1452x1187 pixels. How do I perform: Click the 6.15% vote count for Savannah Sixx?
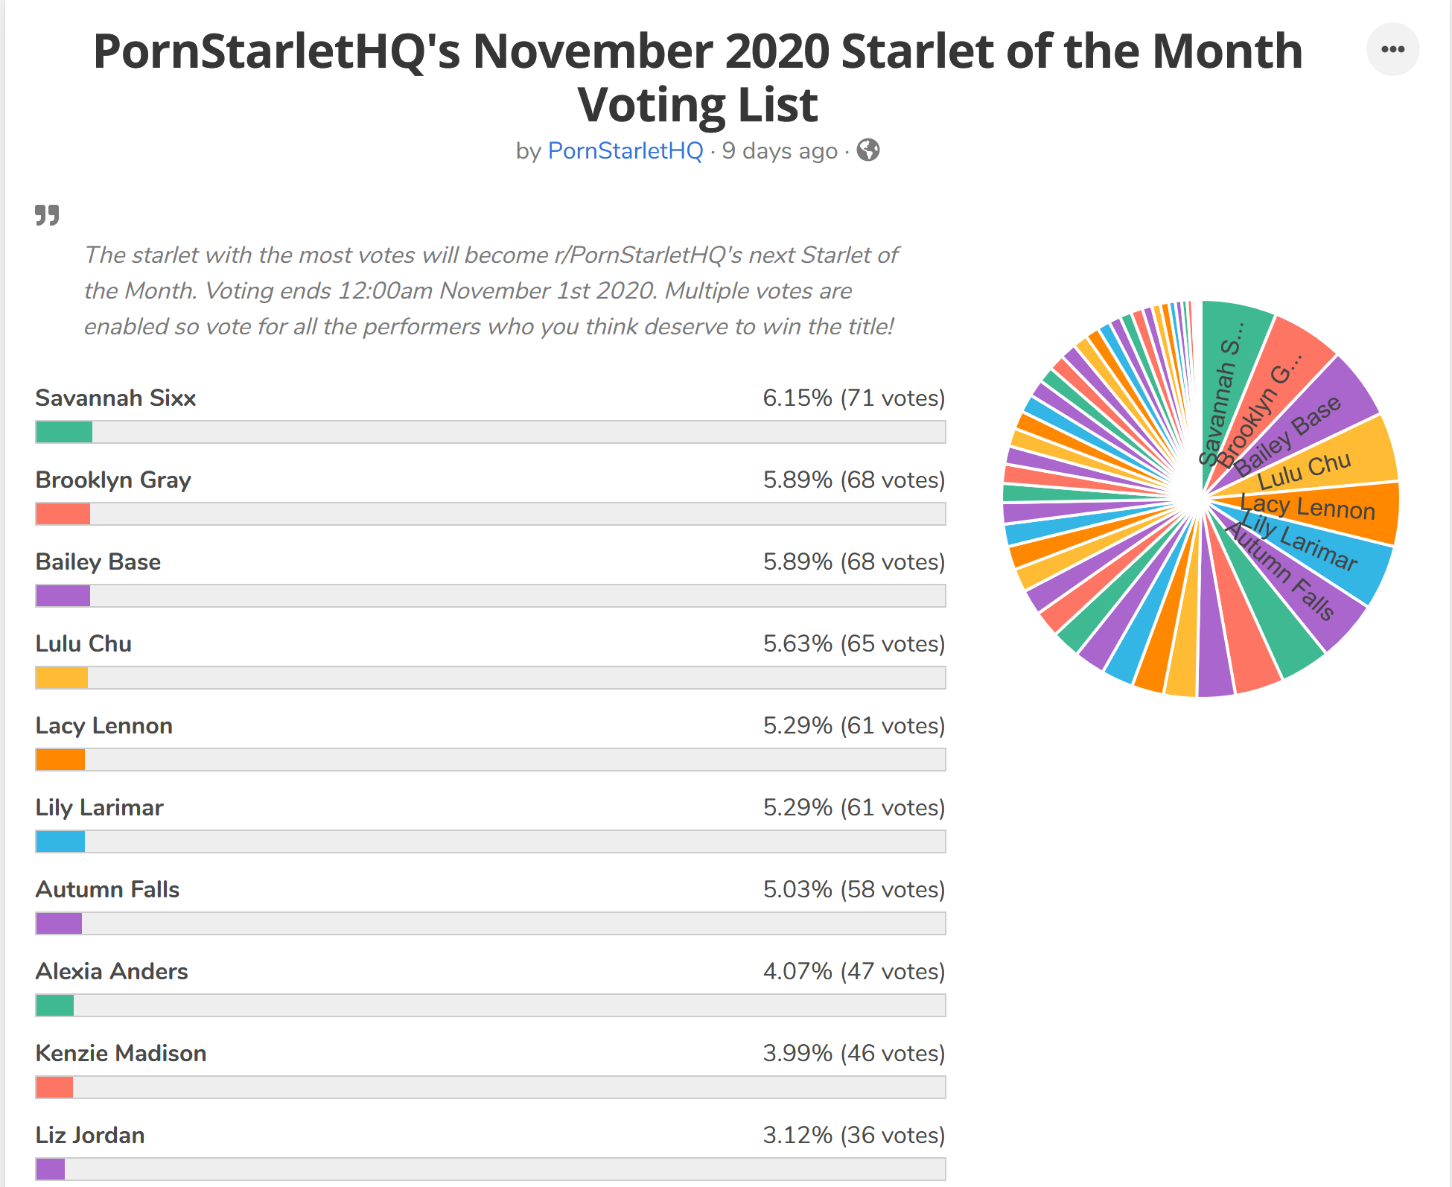click(854, 398)
